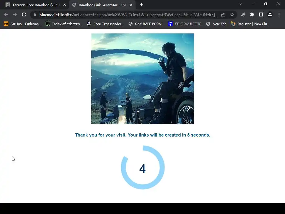The height and width of the screenshot is (214, 285).
Task: Select the Download Link Generator tab
Action: [x=102, y=5]
